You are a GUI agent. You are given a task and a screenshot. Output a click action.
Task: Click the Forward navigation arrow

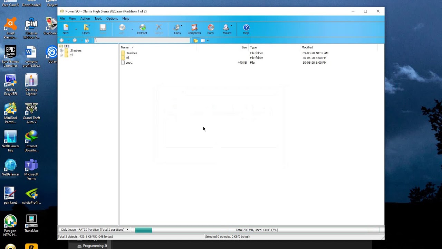coord(75,40)
